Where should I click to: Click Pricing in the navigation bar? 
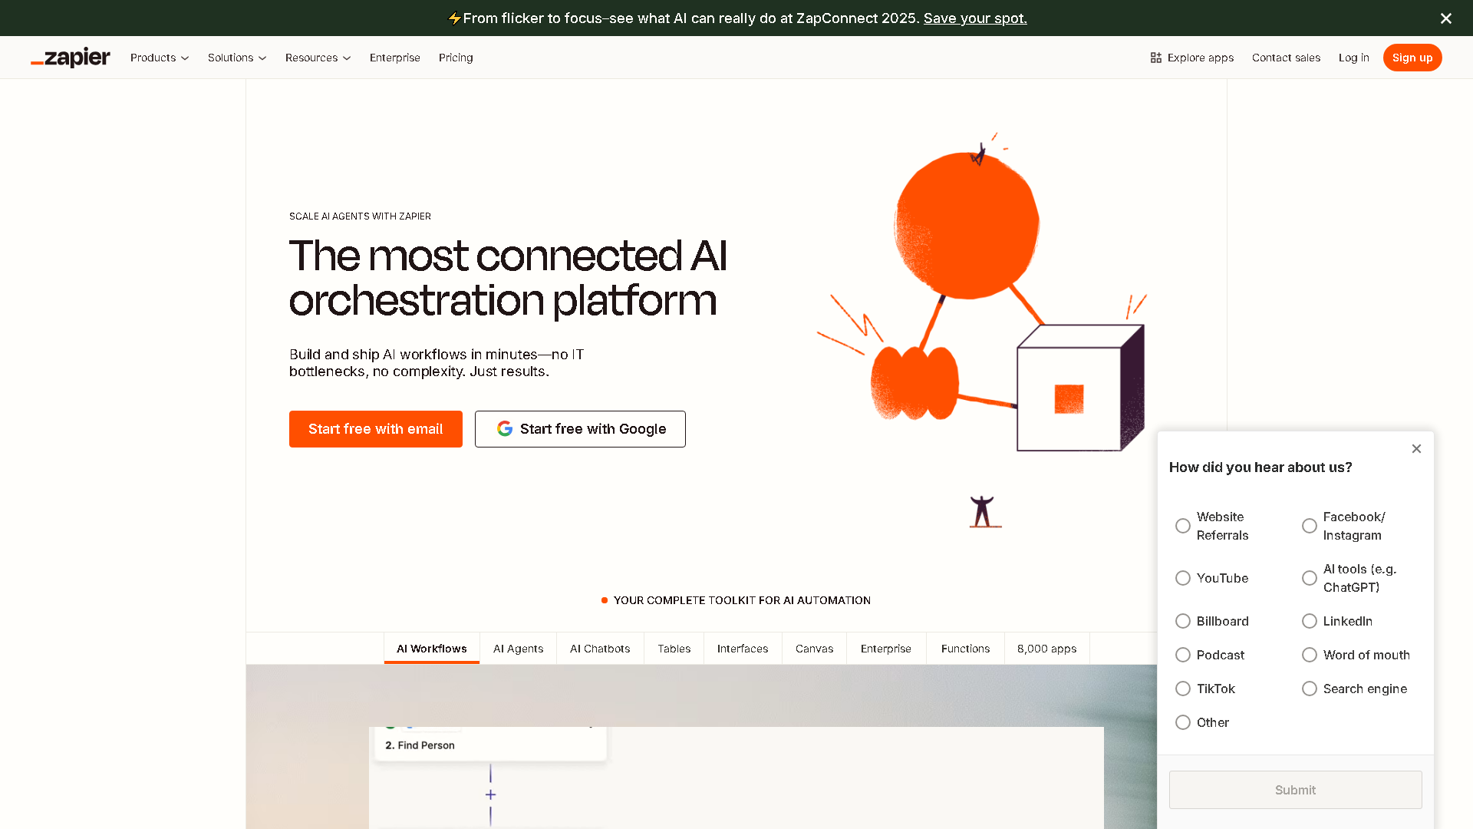pos(456,58)
